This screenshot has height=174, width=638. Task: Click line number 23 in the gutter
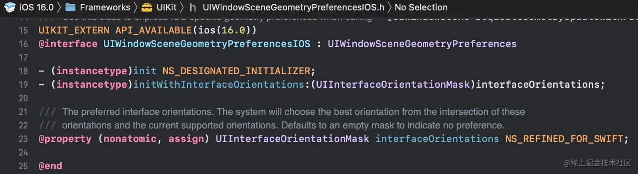coord(23,139)
